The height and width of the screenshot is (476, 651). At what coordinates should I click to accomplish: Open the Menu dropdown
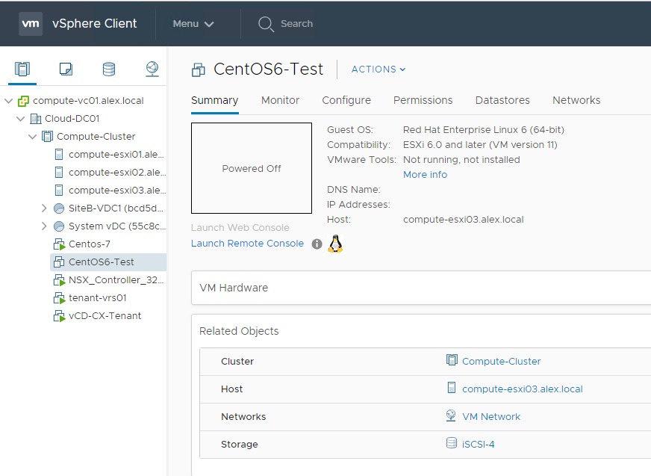click(x=193, y=24)
